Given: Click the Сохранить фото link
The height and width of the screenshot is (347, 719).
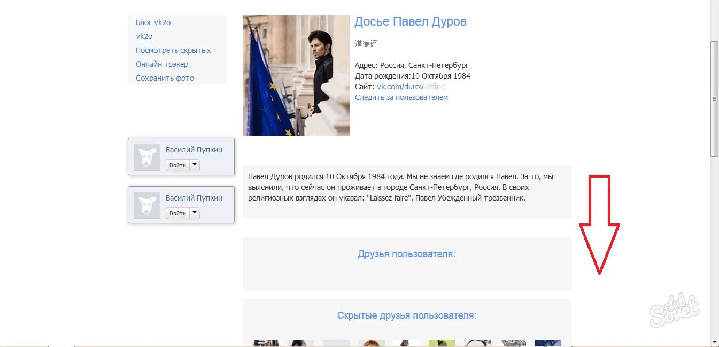Looking at the screenshot, I should pyautogui.click(x=165, y=78).
